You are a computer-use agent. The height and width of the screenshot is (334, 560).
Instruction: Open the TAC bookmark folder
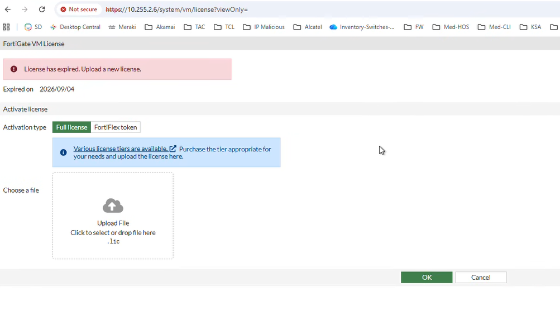(195, 27)
